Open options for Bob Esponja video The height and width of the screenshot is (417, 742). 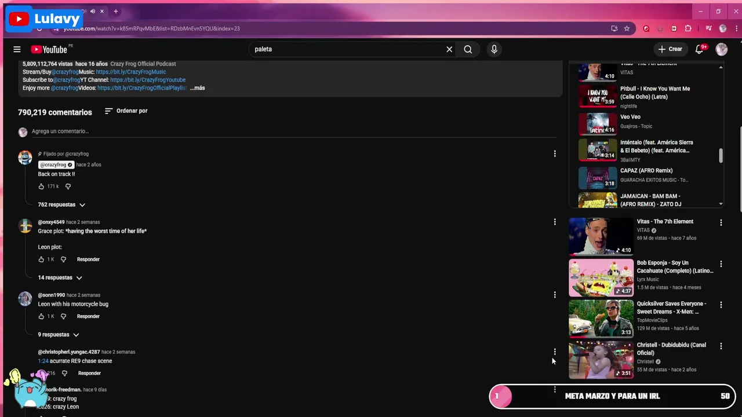tap(721, 264)
